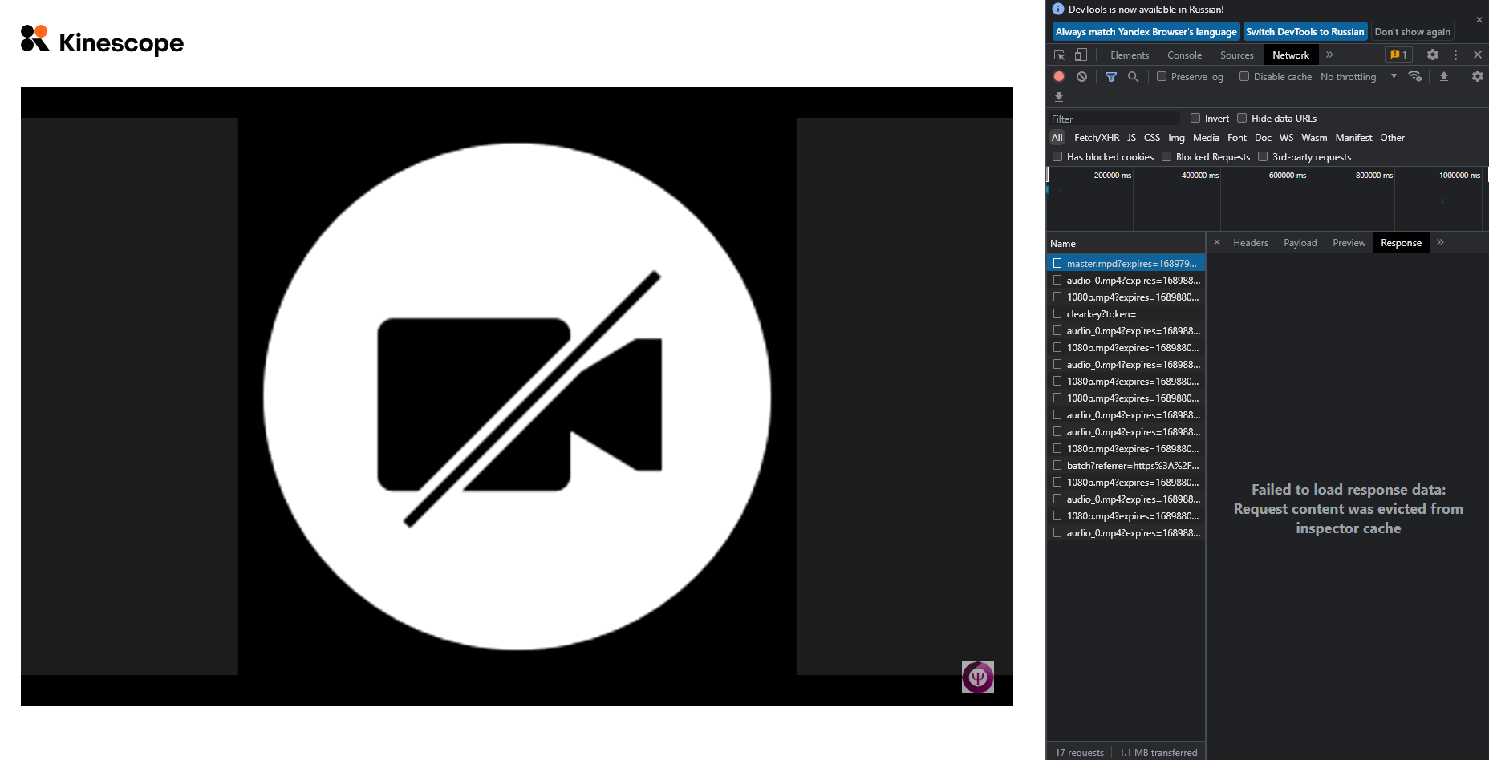The image size is (1489, 760).
Task: Expand more request detail tabs
Action: [1440, 242]
